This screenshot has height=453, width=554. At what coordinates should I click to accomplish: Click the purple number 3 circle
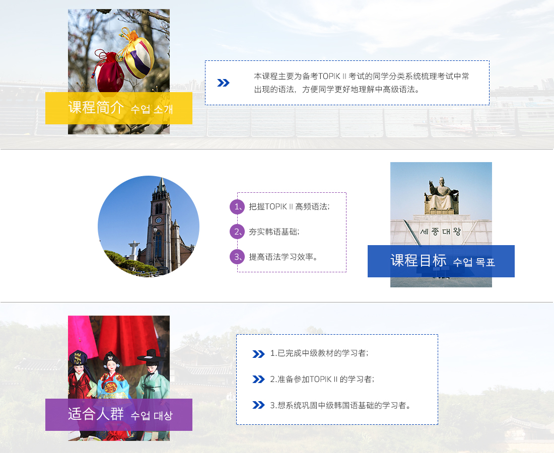tap(237, 257)
